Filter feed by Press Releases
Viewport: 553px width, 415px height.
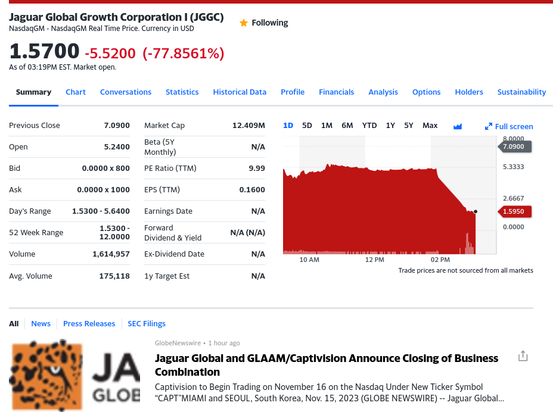[x=89, y=323]
